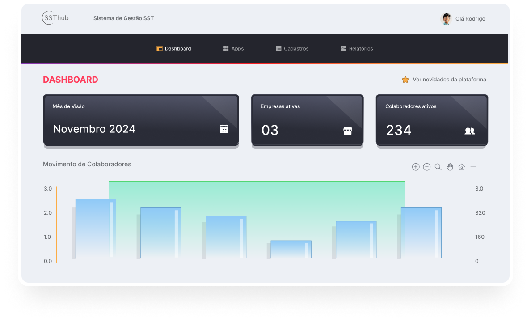Image resolution: width=531 pixels, height=322 pixels.
Task: Click the shortest blue bar in chart
Action: [291, 249]
